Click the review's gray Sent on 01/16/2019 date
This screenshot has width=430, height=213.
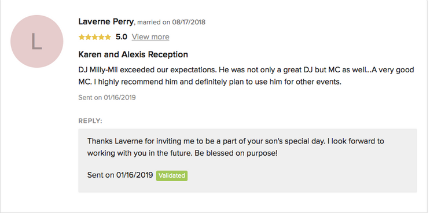point(107,97)
